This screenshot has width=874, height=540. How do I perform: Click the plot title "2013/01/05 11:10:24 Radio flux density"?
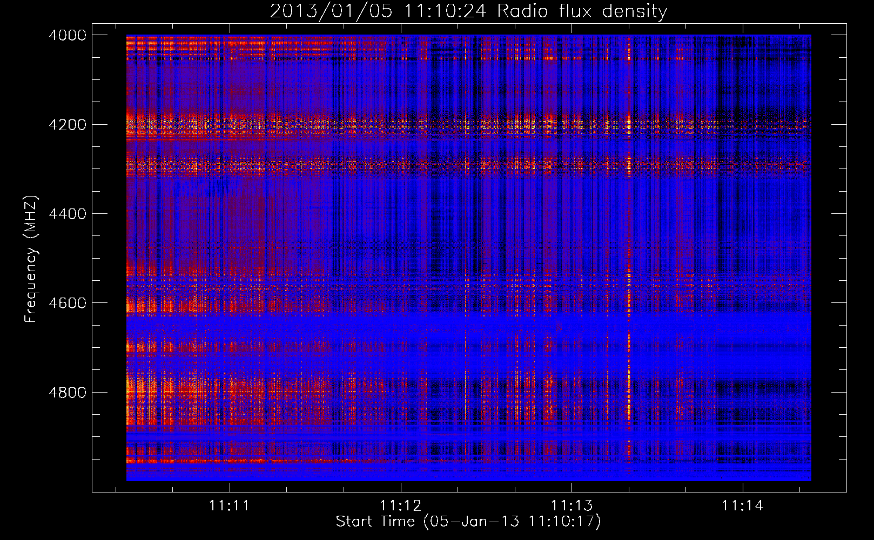[468, 11]
